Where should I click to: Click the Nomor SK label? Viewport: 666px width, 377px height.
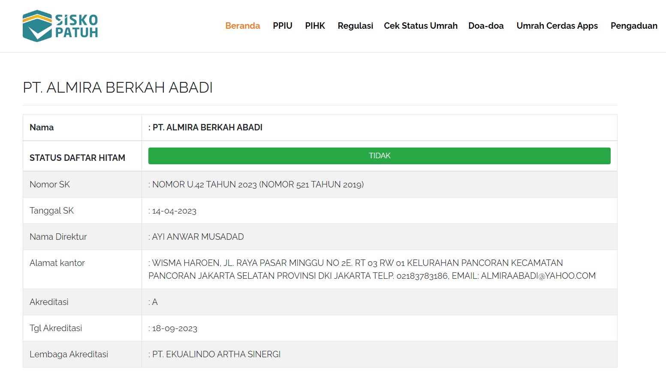pyautogui.click(x=50, y=184)
